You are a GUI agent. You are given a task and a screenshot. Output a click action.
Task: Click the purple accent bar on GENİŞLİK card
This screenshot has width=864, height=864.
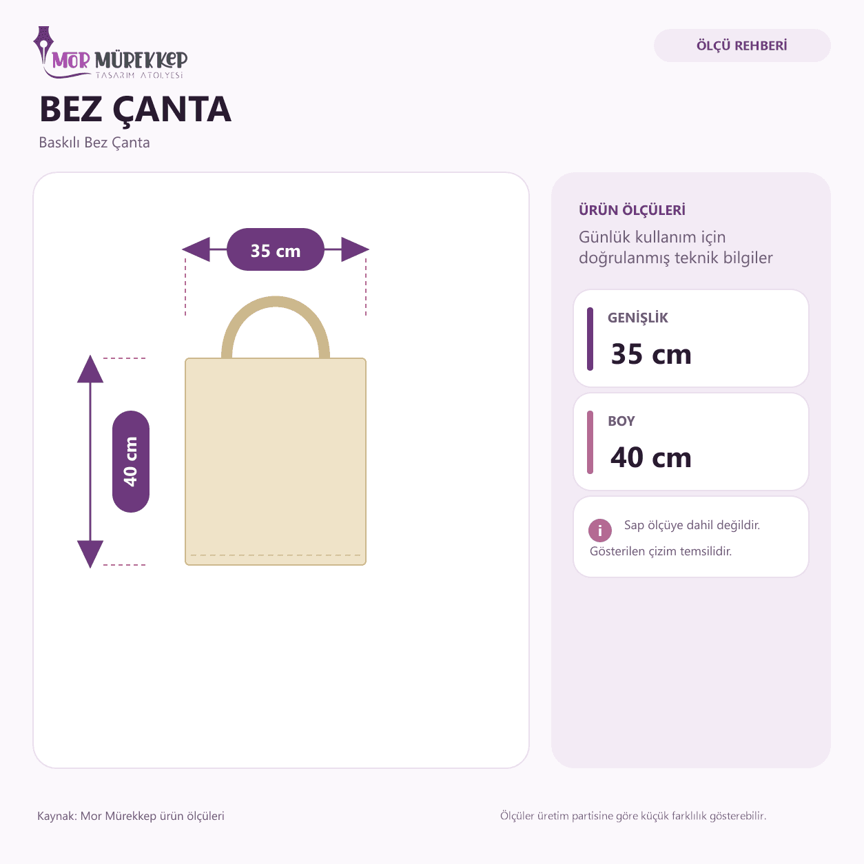(590, 339)
